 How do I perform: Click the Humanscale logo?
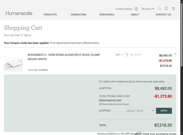[19, 13]
